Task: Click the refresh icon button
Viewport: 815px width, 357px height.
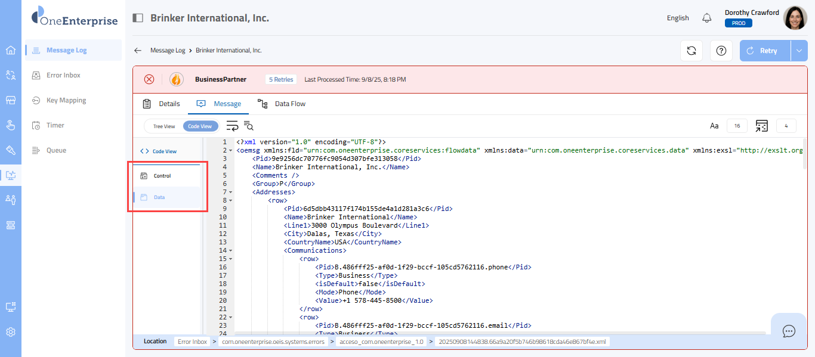Action: click(x=691, y=51)
